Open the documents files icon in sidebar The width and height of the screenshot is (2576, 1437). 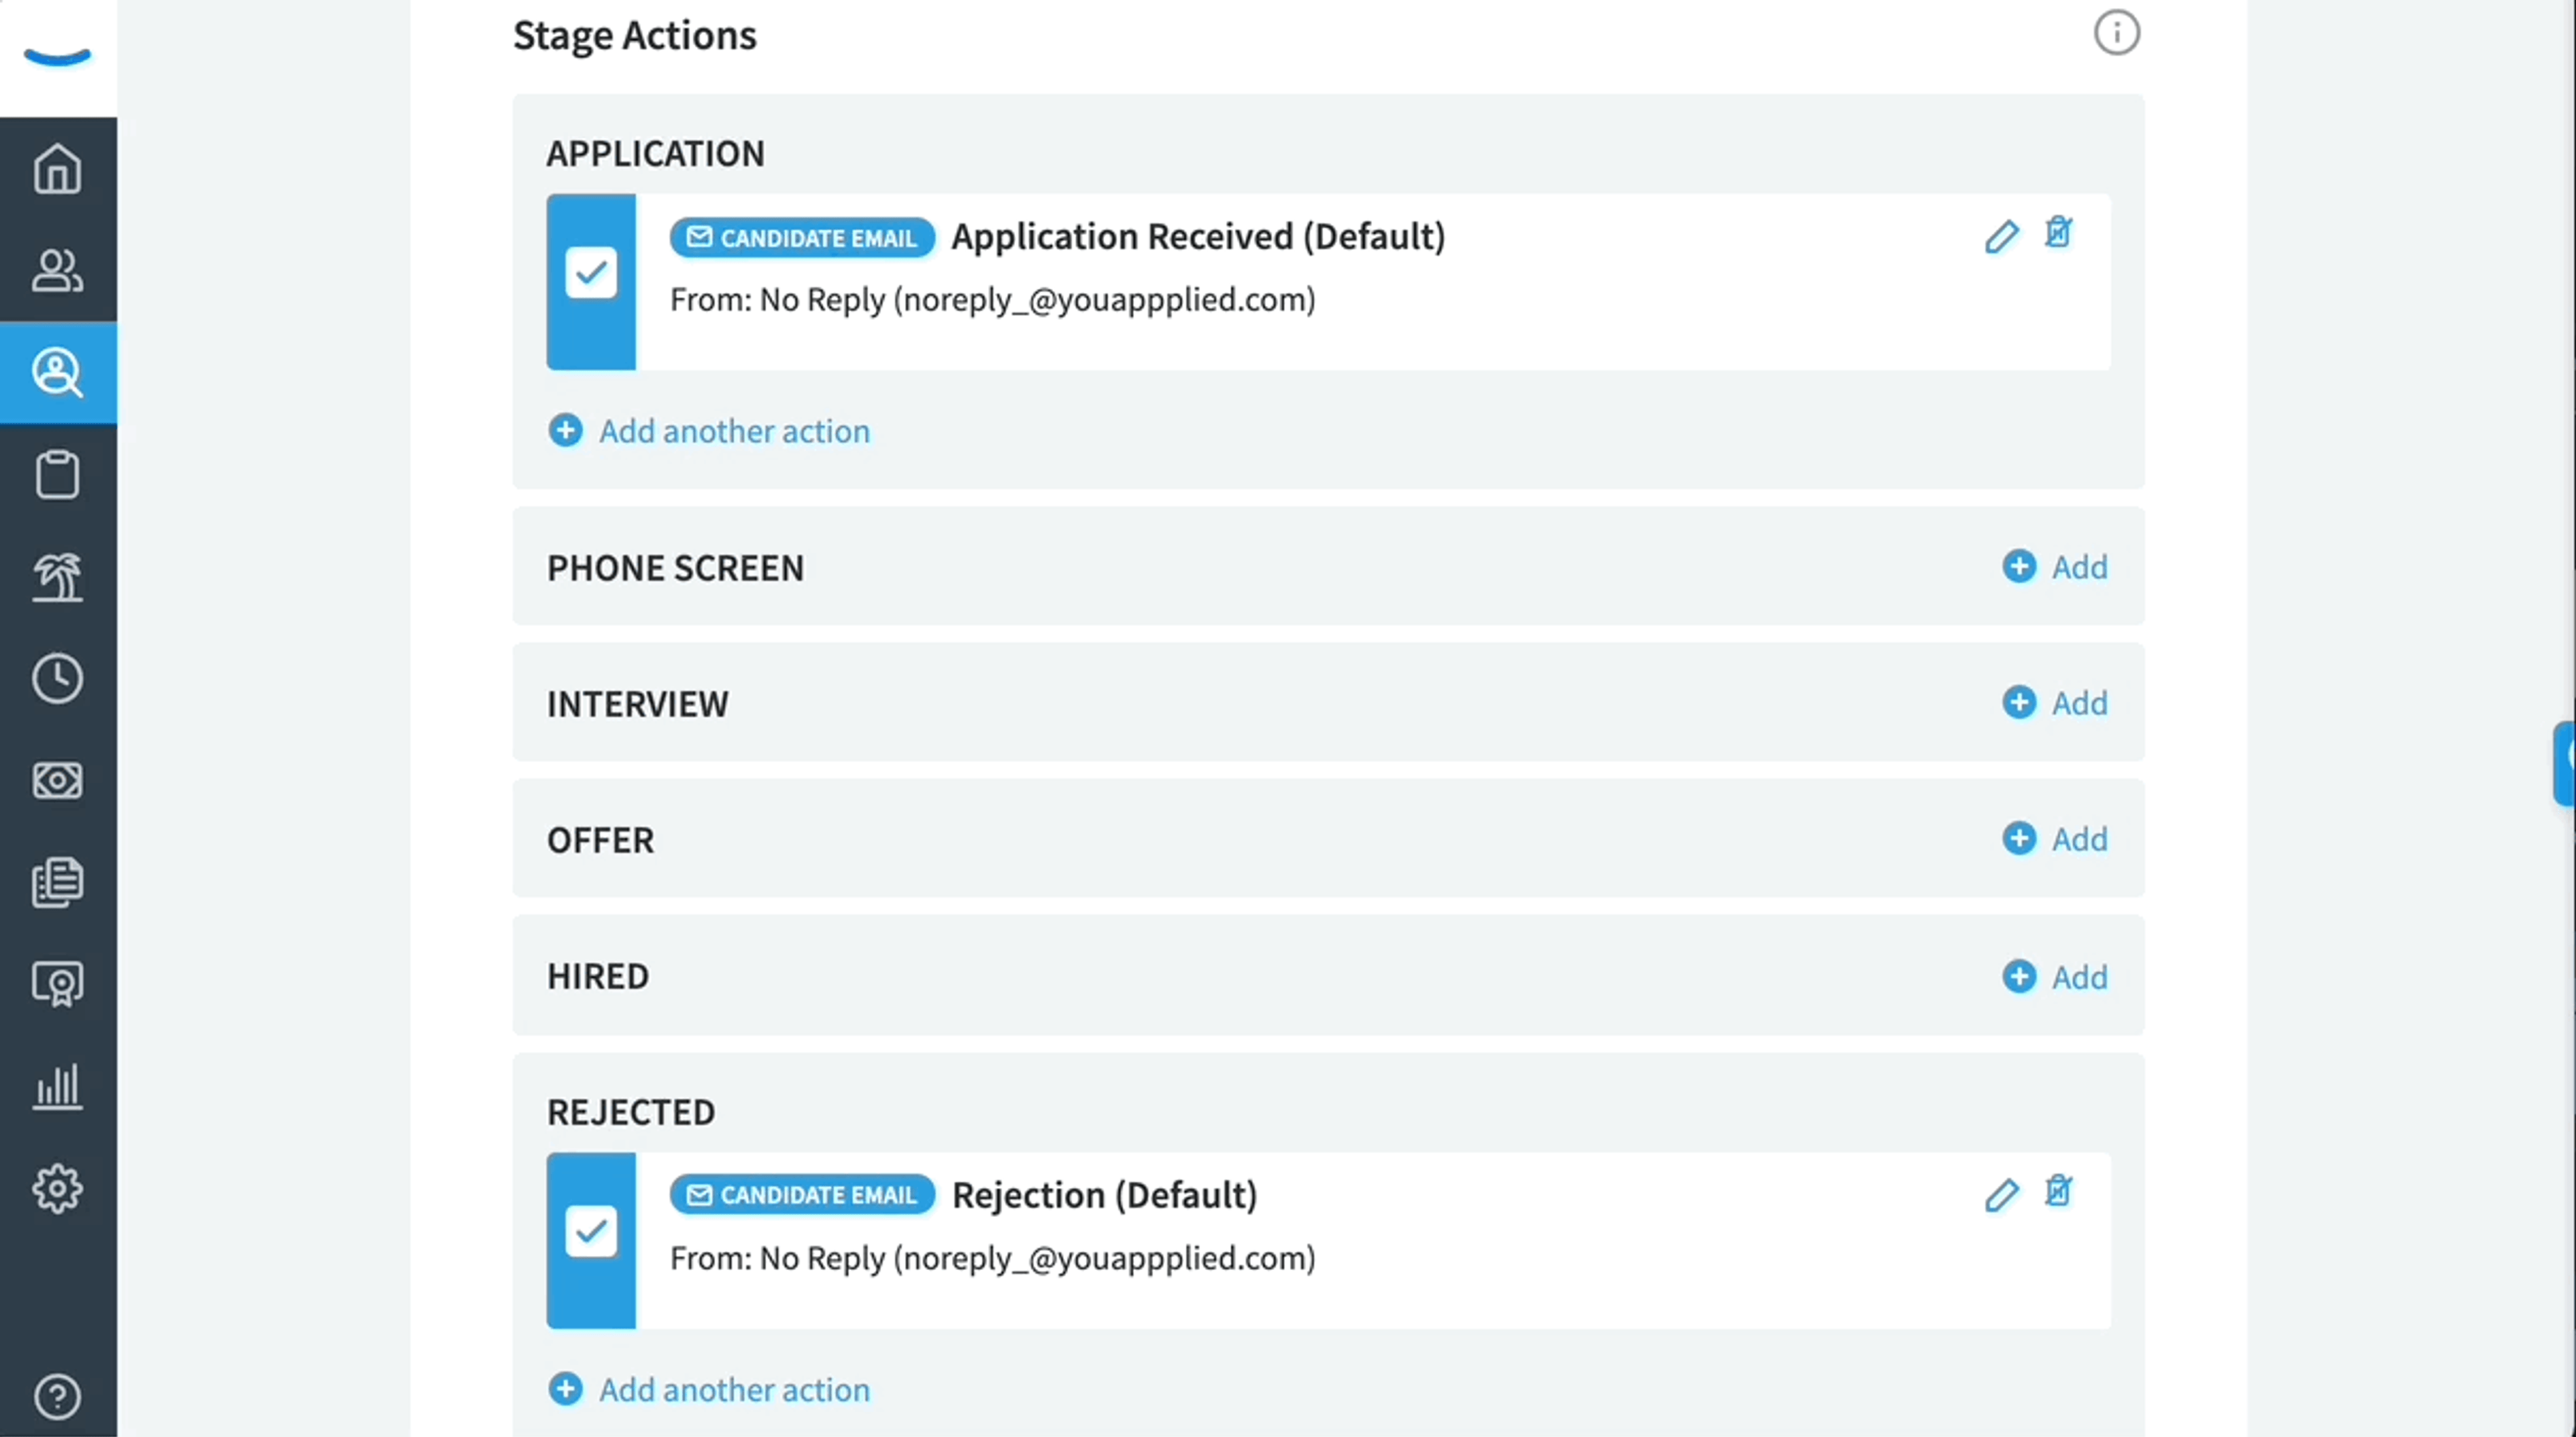point(57,882)
